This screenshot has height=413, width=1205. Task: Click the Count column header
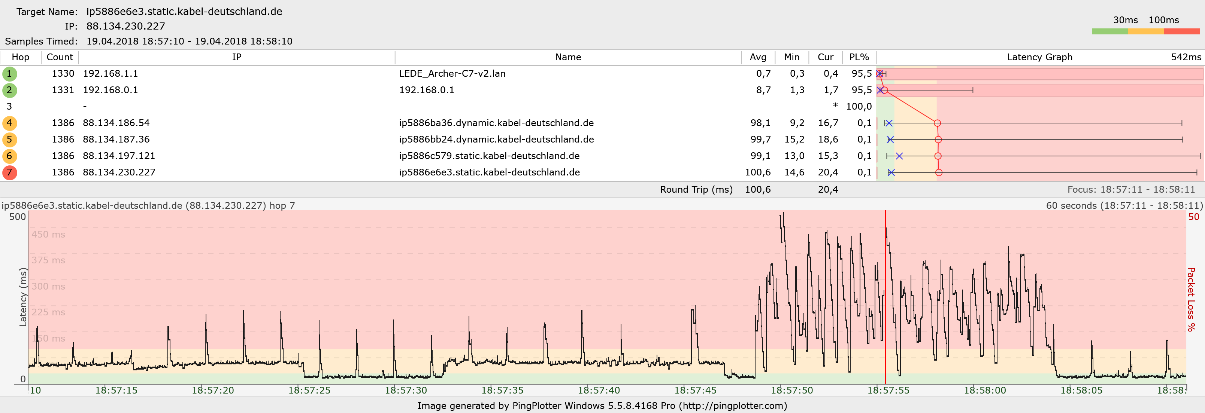point(60,57)
